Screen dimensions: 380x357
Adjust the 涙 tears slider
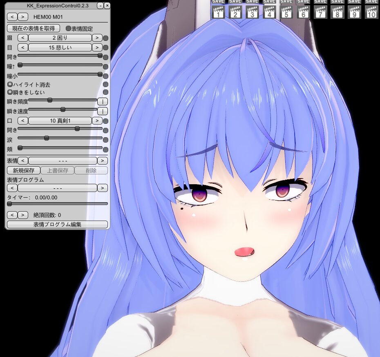click(60, 138)
